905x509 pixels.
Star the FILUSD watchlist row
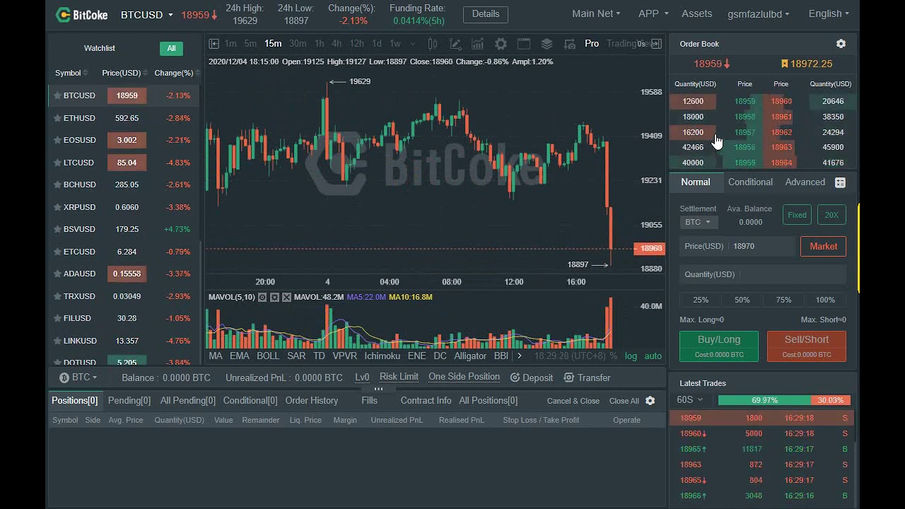(57, 318)
